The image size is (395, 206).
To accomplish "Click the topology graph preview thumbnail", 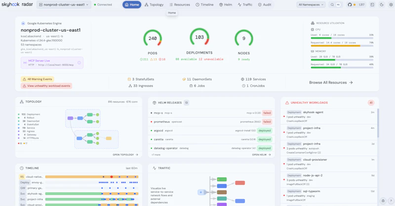I will click(x=92, y=129).
